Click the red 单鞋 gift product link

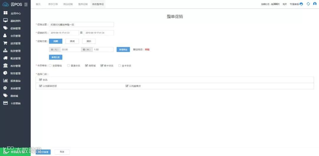click(x=147, y=49)
